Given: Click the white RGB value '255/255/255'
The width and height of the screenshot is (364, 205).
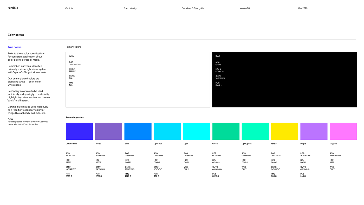Looking at the screenshot, I should point(75,65).
